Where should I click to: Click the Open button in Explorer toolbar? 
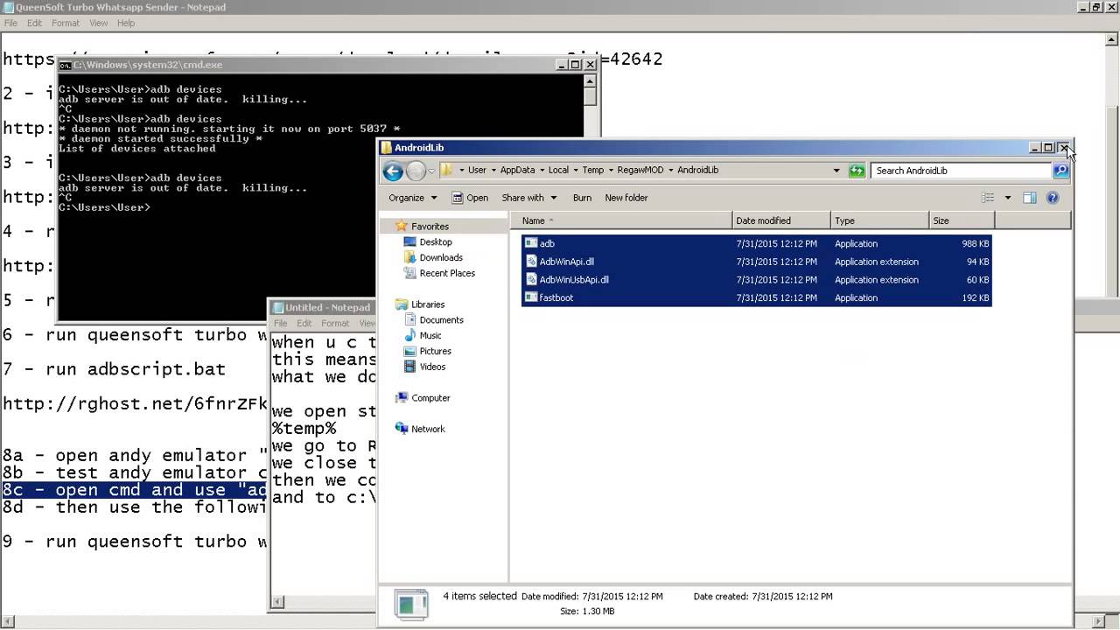(470, 198)
